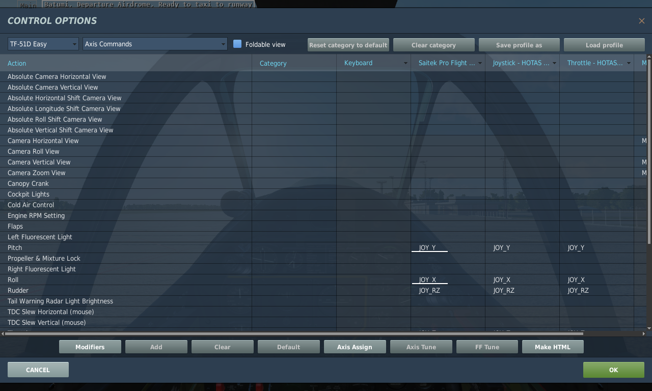Click the Axis Tune button
Screen dimensions: 652x391
tap(421, 347)
